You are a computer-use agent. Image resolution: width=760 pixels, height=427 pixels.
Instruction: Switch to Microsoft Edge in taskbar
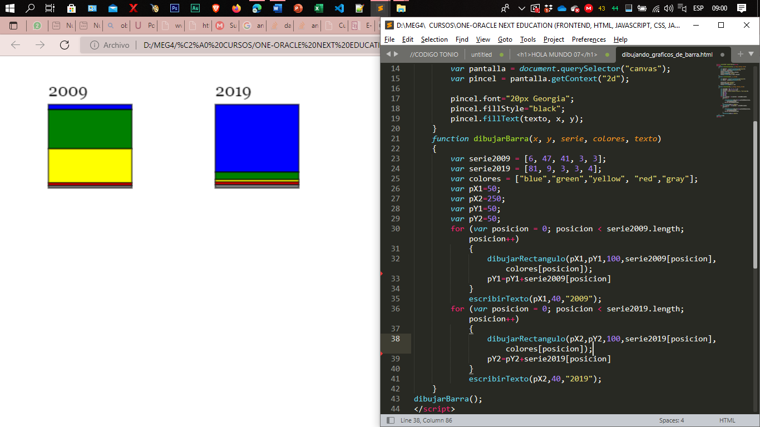257,8
